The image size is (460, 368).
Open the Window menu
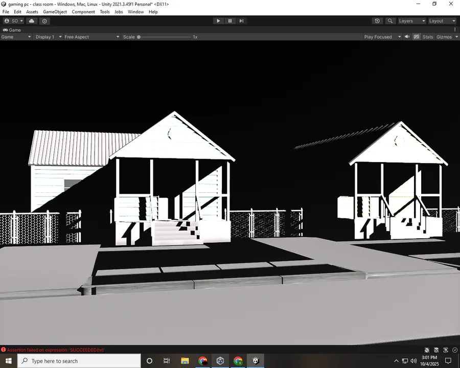click(135, 12)
